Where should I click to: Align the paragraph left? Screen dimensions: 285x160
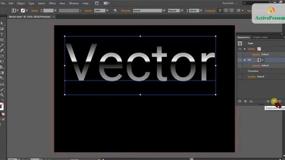[220, 11]
